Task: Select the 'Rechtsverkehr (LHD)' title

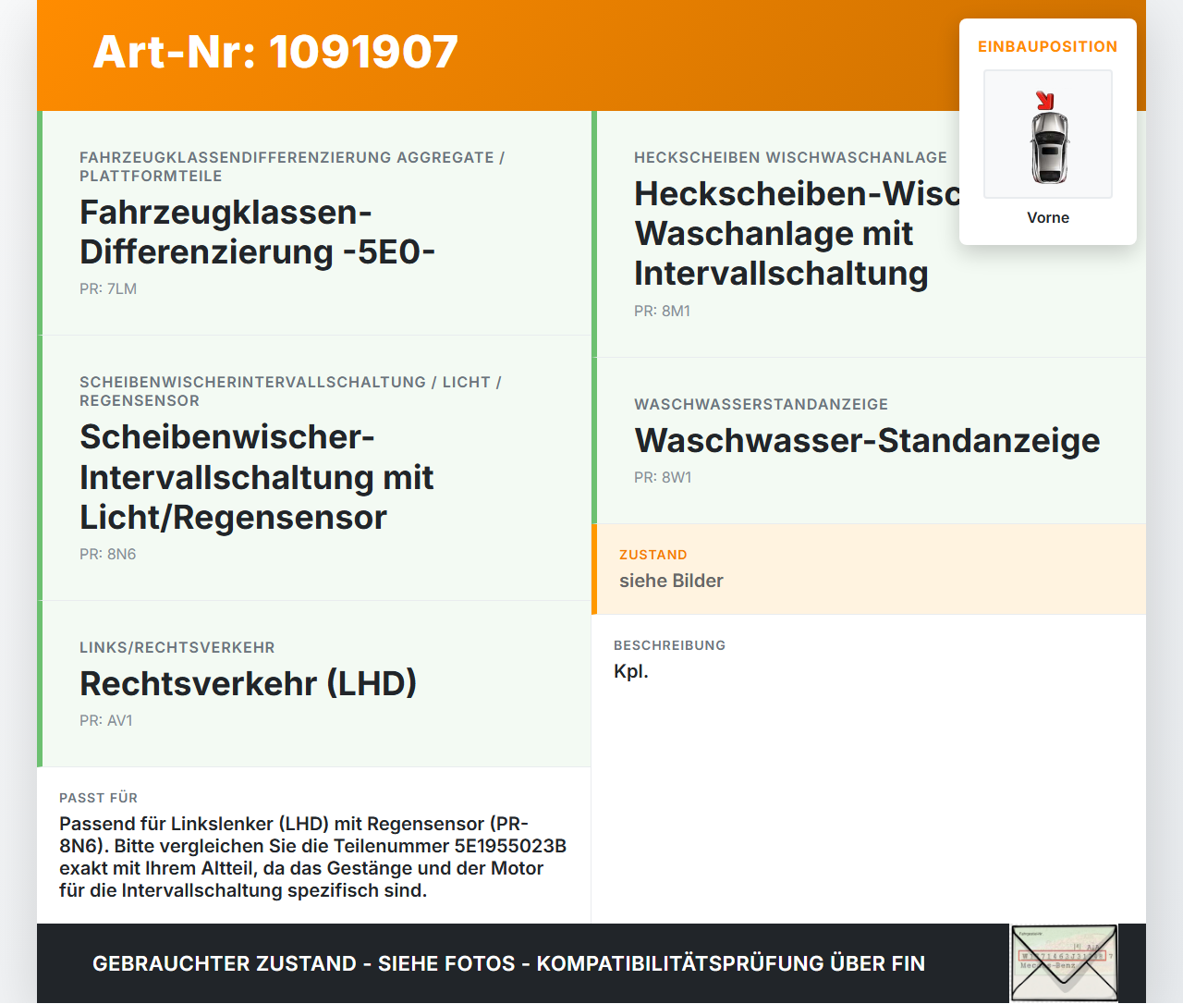Action: [x=249, y=683]
